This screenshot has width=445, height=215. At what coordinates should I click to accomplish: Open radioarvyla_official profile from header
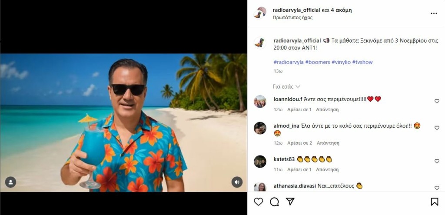297,10
